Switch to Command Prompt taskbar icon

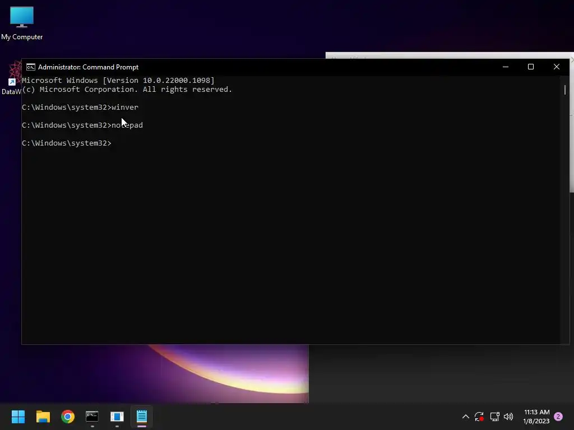coord(92,417)
